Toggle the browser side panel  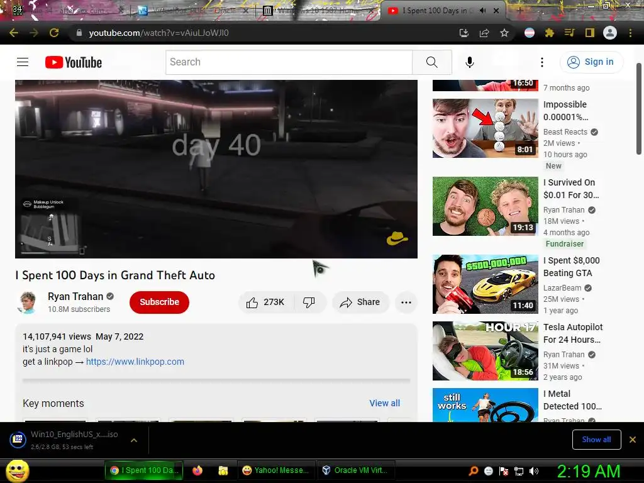point(589,33)
